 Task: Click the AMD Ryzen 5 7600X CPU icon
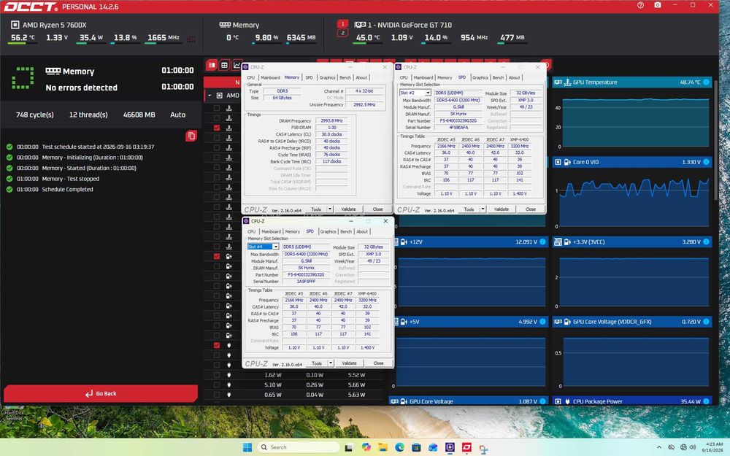(x=15, y=25)
